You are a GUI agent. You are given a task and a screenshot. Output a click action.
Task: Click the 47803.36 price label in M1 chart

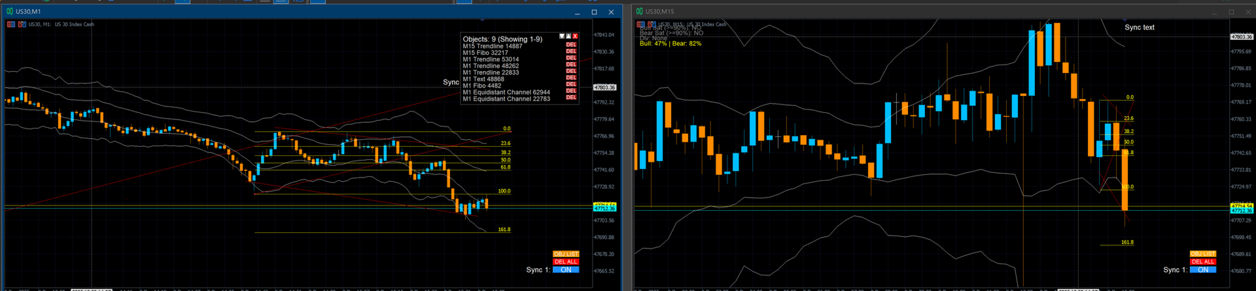click(x=605, y=87)
